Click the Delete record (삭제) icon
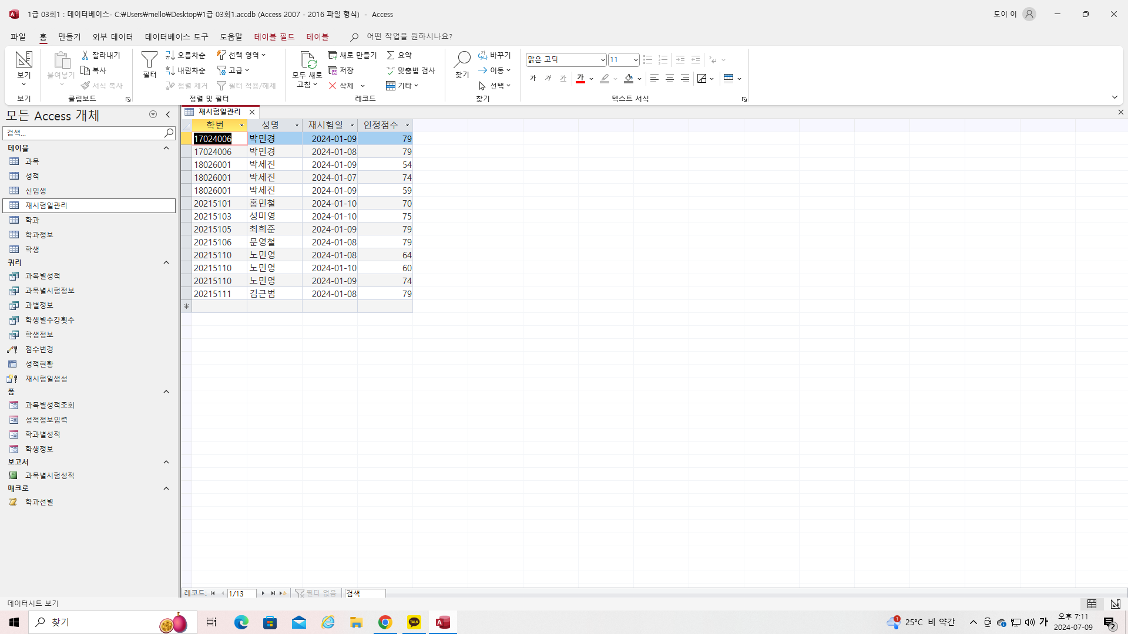Viewport: 1128px width, 634px height. coord(333,86)
